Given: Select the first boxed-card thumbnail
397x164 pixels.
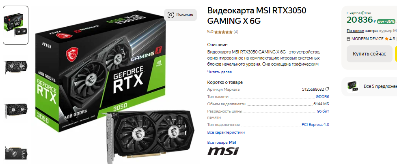Looking at the screenshot, I should click(16, 25).
